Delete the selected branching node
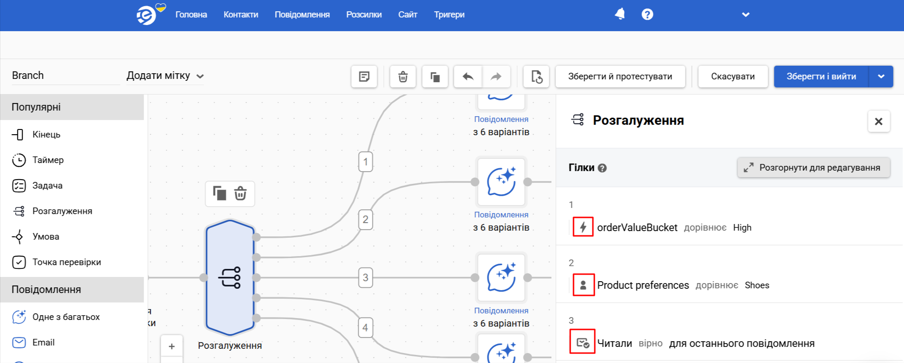Screen dimensions: 904x363 pyautogui.click(x=240, y=193)
